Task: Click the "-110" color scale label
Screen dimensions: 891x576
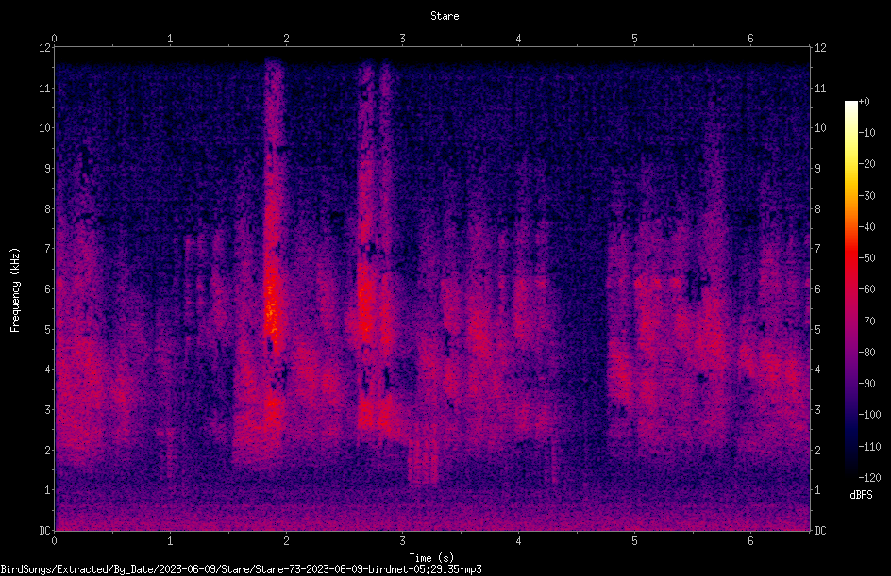Action: [869, 447]
